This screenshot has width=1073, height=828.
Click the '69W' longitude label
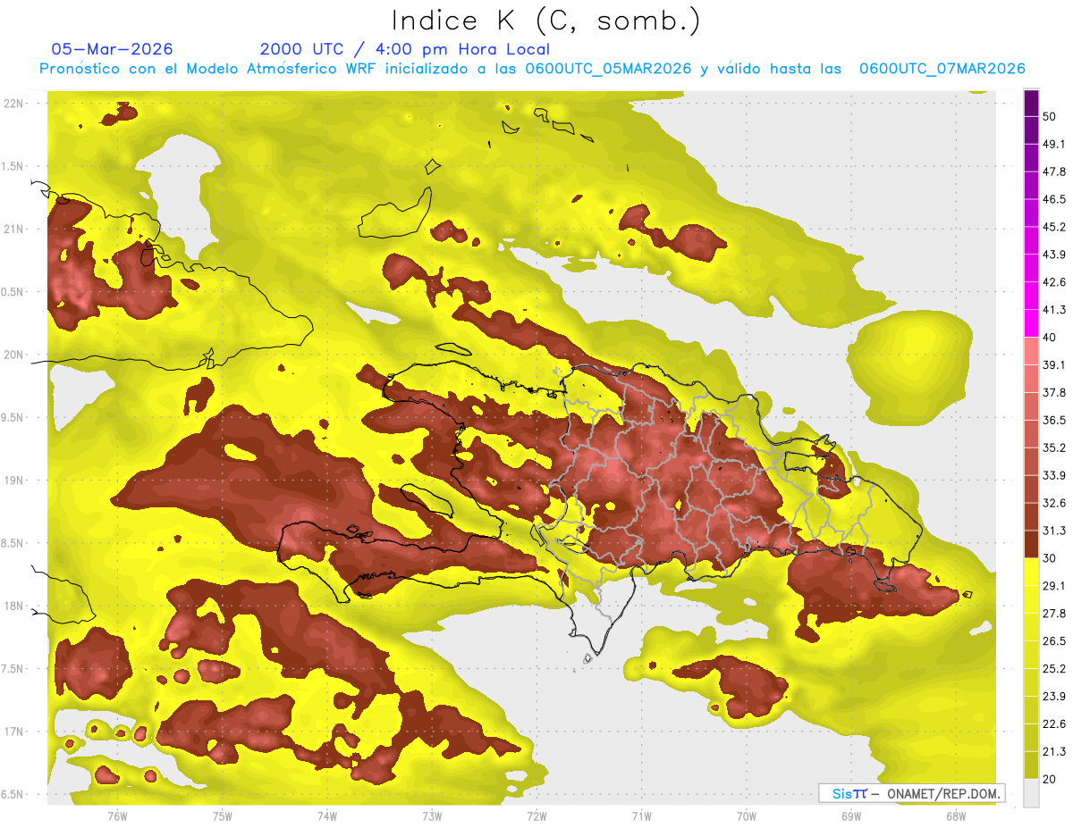point(850,815)
